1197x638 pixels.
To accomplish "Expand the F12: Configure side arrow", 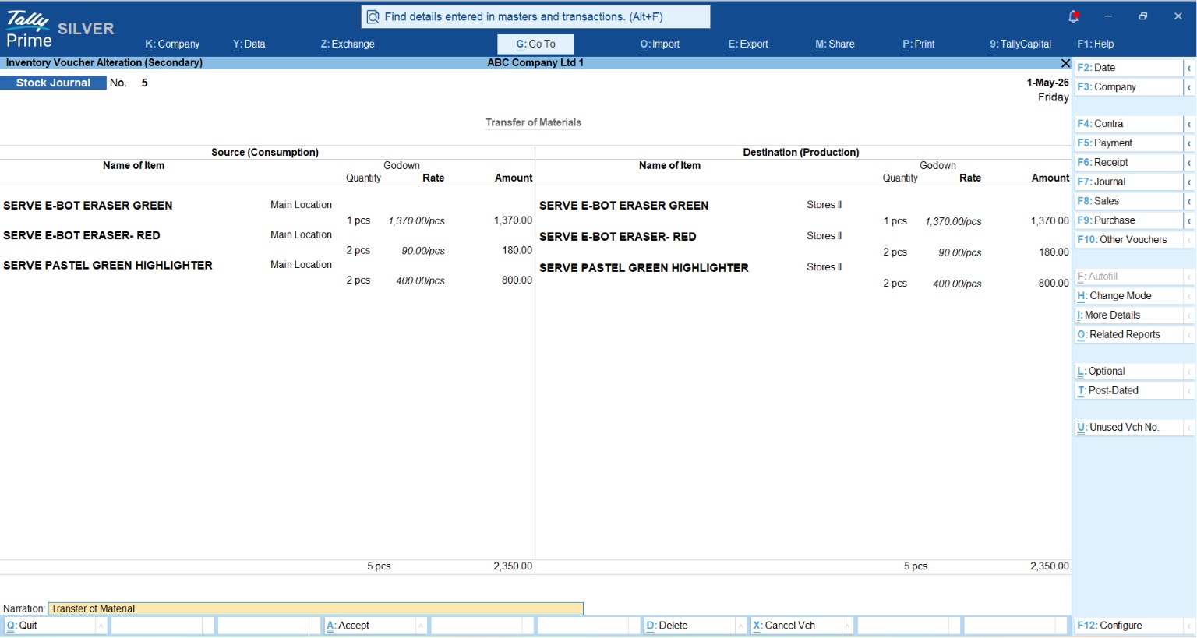I will point(1189,626).
